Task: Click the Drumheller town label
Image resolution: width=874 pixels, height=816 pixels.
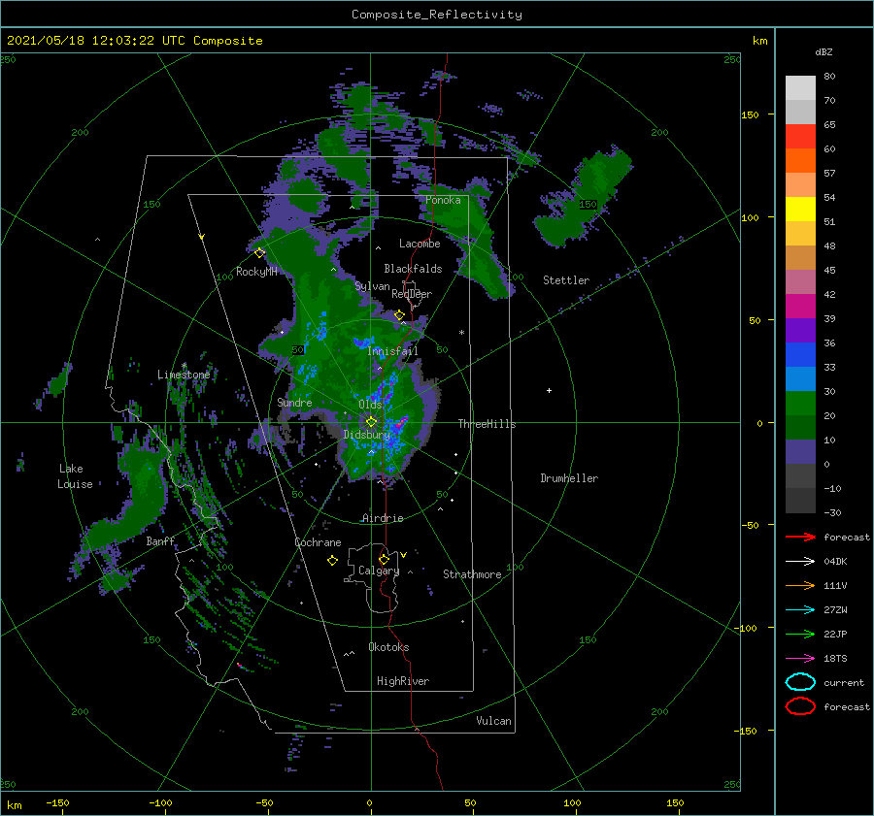Action: (569, 478)
